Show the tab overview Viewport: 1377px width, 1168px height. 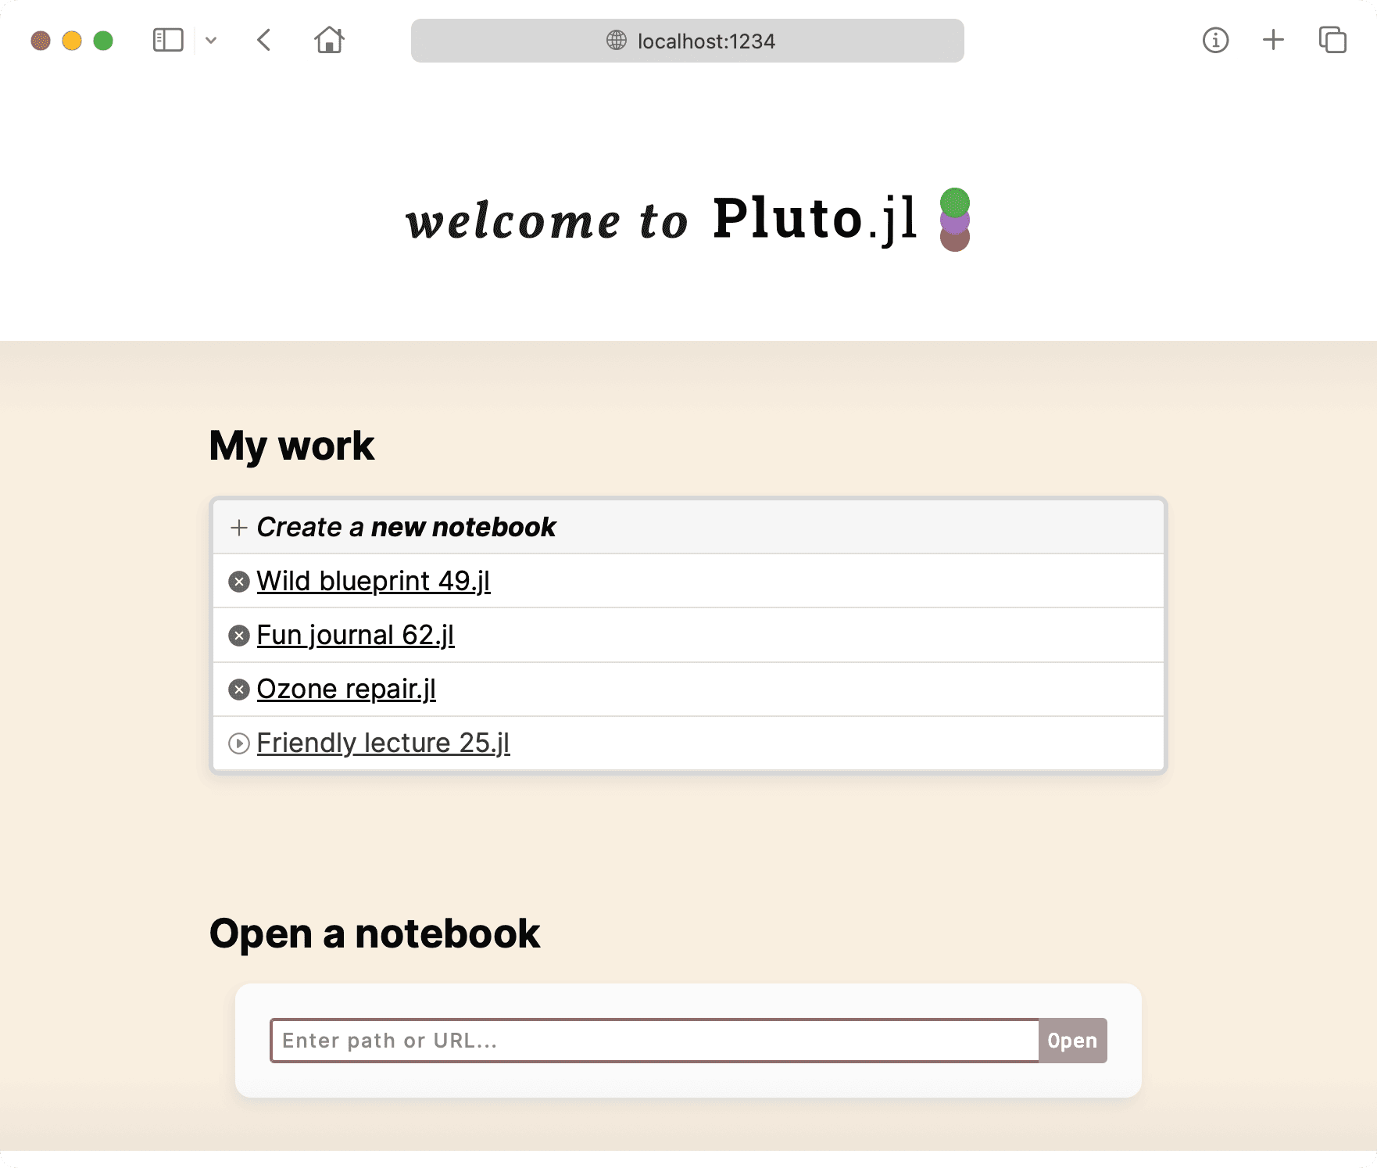(1331, 40)
